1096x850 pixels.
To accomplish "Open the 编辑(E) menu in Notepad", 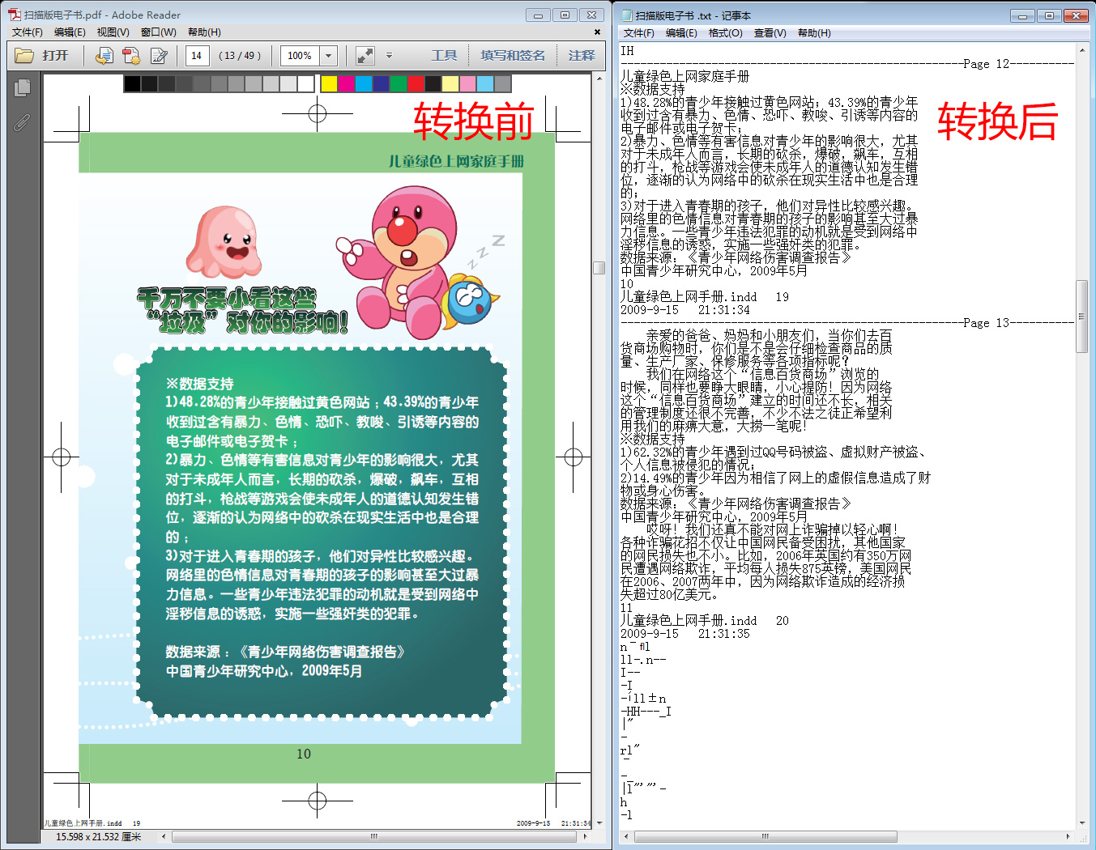I will [681, 33].
